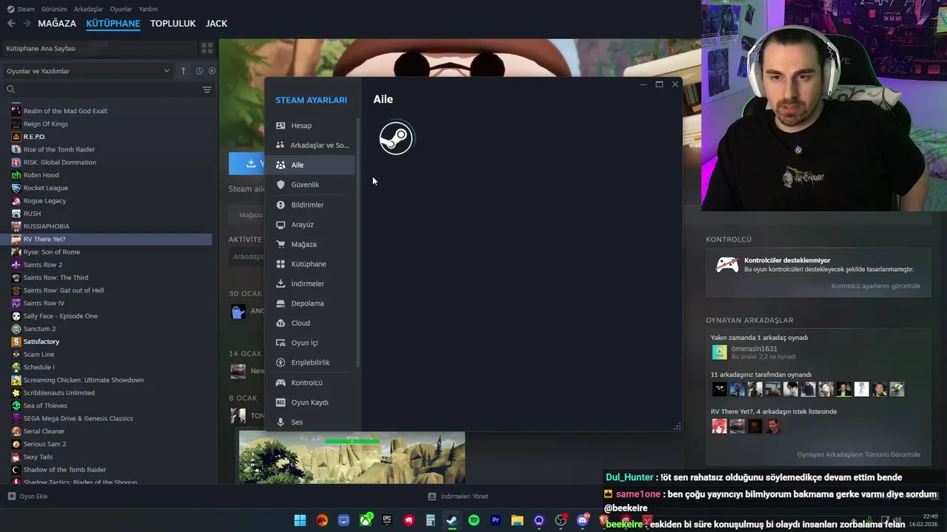Screen dimensions: 947x532
Task: Click the library search field
Action: click(x=102, y=89)
